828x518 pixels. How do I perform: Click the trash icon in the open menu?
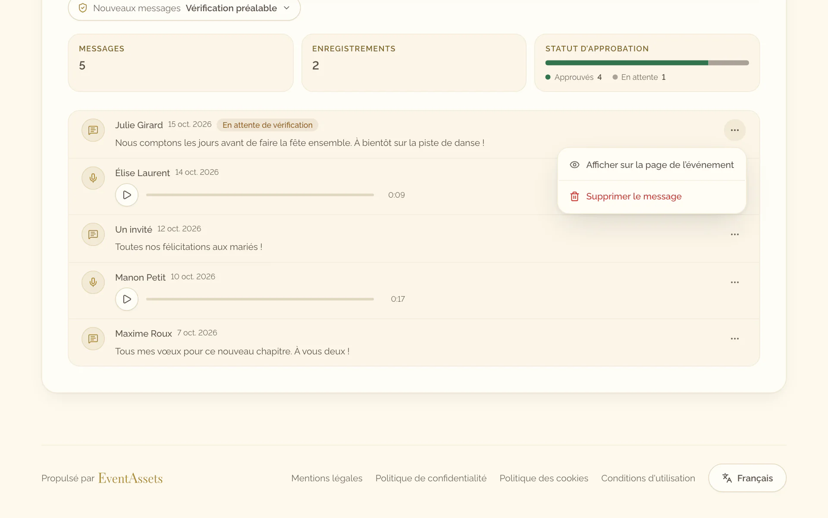pos(574,196)
